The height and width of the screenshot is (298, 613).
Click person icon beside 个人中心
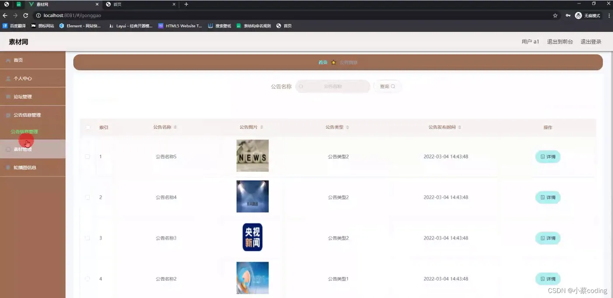8,78
